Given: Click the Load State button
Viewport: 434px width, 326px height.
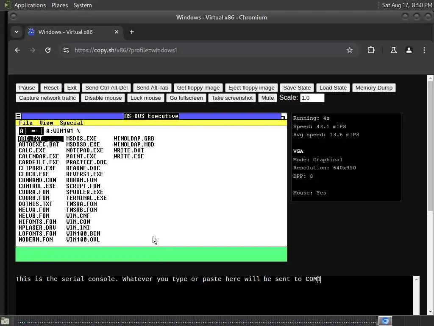Looking at the screenshot, I should [x=333, y=87].
